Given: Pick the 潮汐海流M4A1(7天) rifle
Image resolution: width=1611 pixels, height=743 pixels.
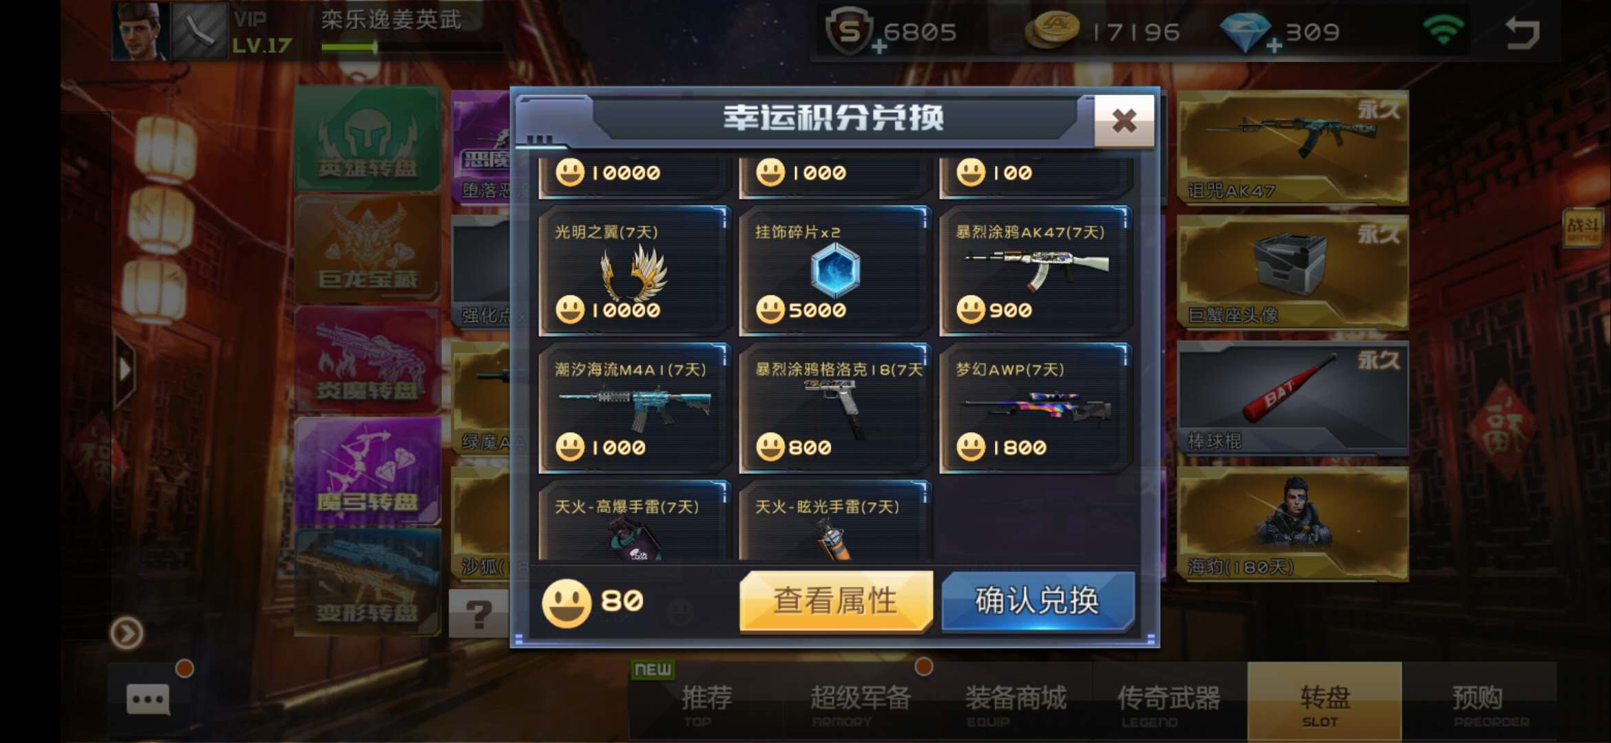Looking at the screenshot, I should tap(634, 408).
